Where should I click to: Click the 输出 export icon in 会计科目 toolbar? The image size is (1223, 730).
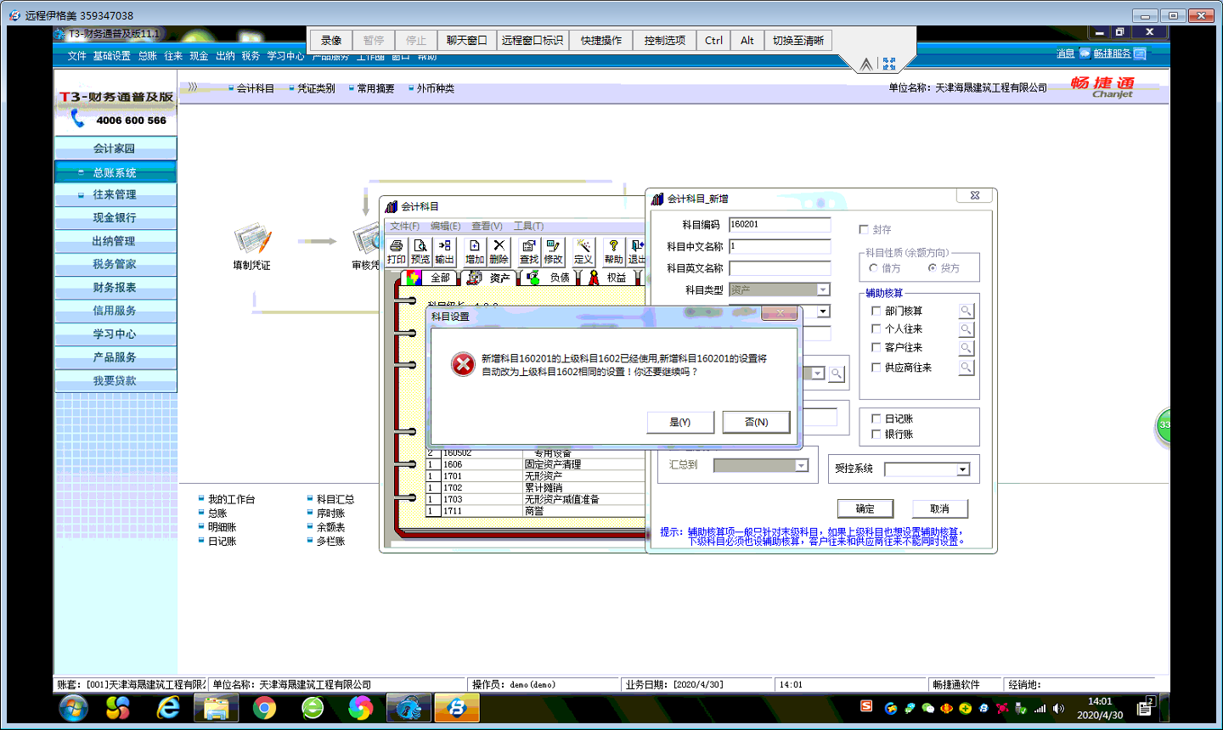coord(444,251)
